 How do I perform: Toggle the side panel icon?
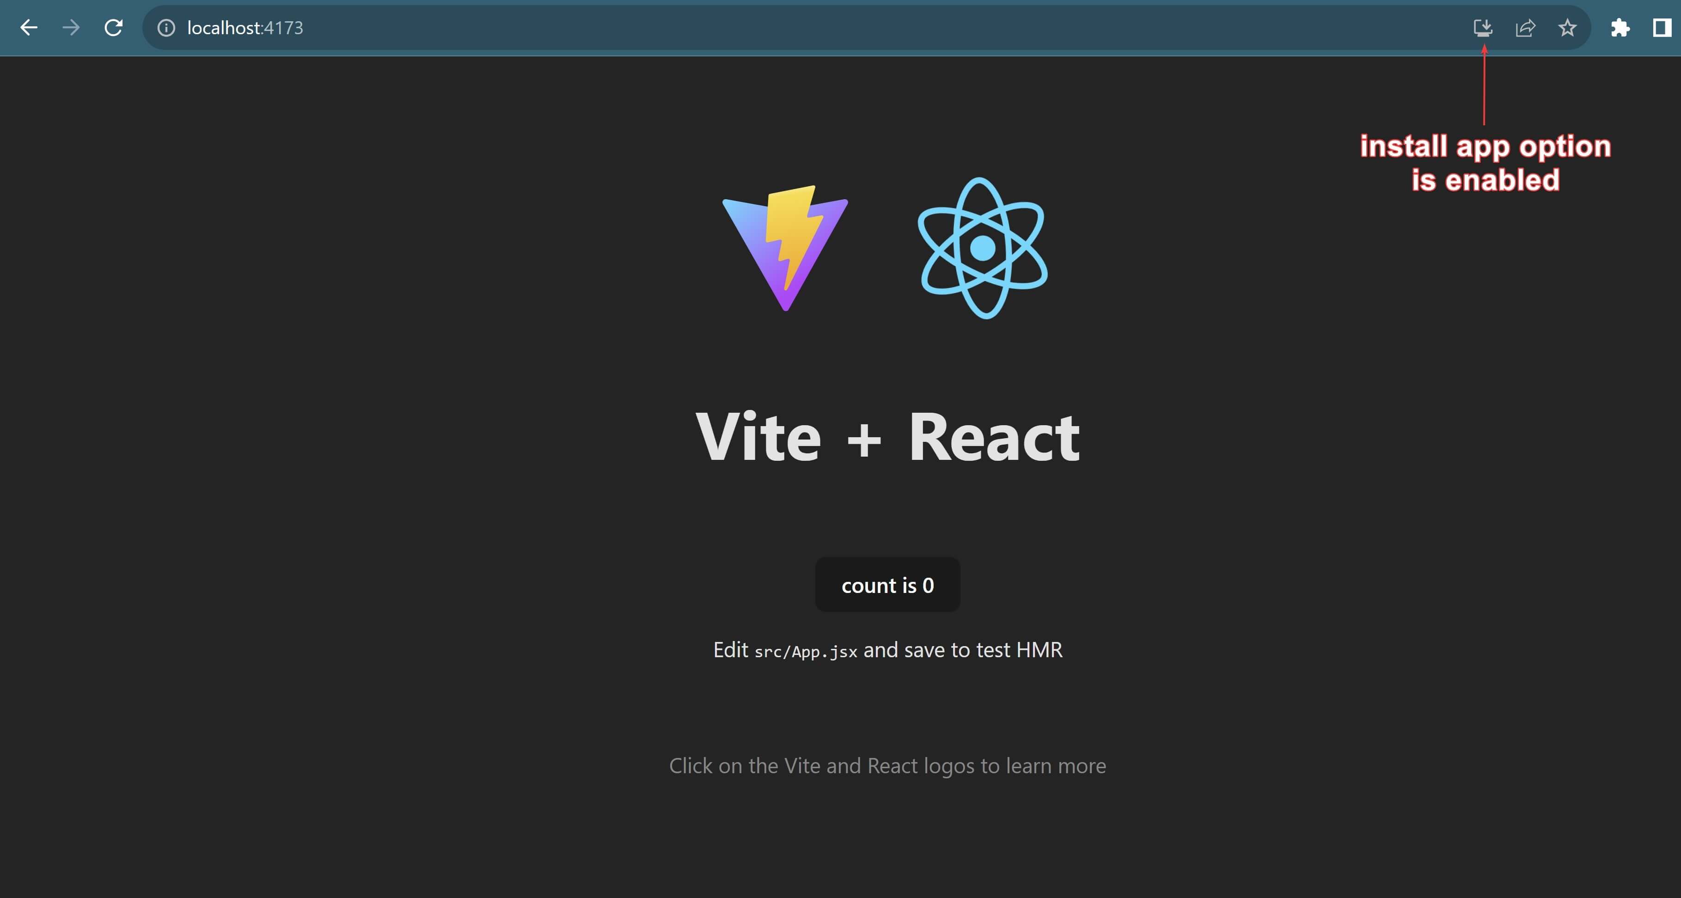tap(1662, 27)
